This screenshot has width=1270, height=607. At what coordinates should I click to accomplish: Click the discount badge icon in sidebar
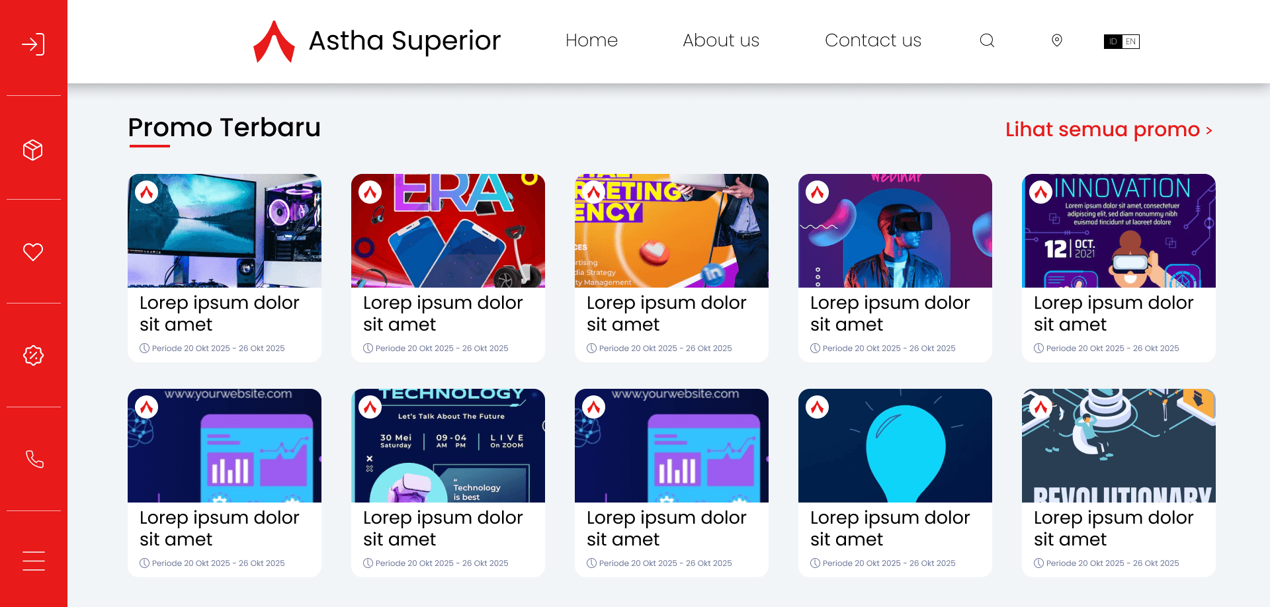click(x=33, y=356)
